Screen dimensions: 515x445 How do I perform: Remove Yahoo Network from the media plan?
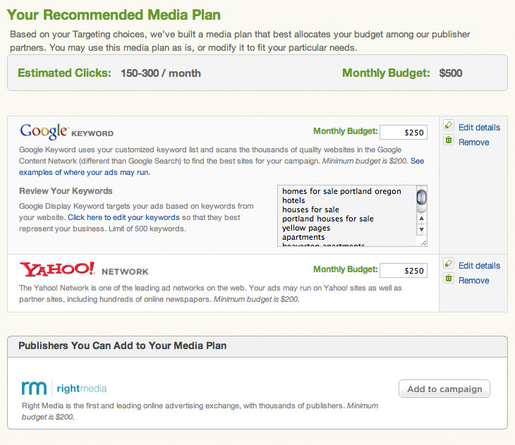[473, 281]
